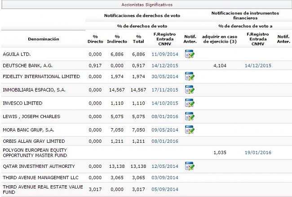Viewport: 292px width, 197px height.
Task: Click adquirir en caso de ejercicio (3) header
Action: [220, 39]
